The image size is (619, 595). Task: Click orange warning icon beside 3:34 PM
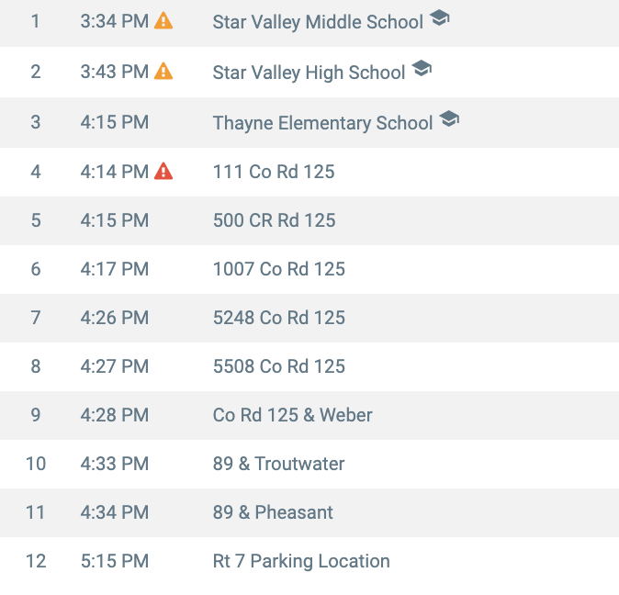coord(163,21)
